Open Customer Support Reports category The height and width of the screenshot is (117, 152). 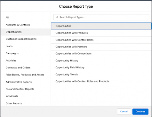pos(21,39)
